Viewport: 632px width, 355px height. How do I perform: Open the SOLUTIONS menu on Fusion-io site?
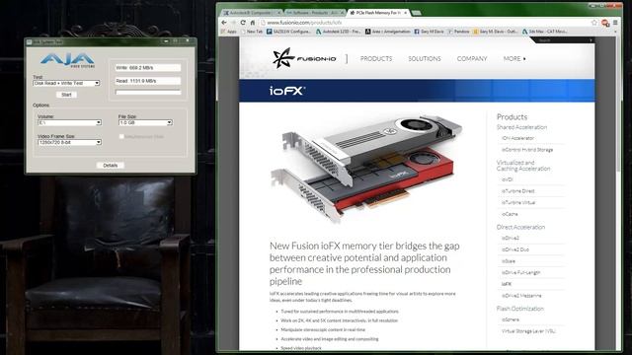click(425, 59)
